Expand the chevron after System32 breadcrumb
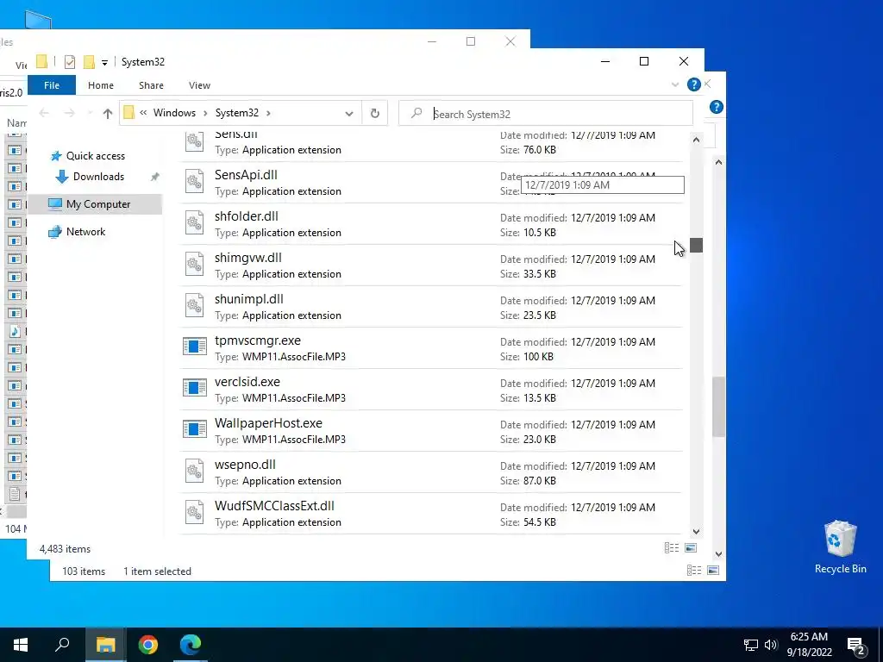 click(x=269, y=114)
